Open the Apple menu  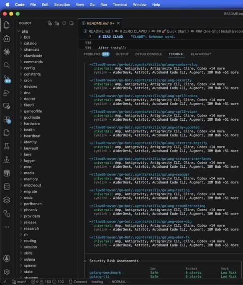[x=8, y=5]
